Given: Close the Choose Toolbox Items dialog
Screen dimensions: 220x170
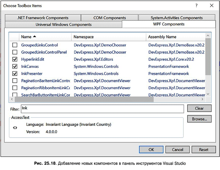Looking at the screenshot, I should pyautogui.click(x=211, y=6).
